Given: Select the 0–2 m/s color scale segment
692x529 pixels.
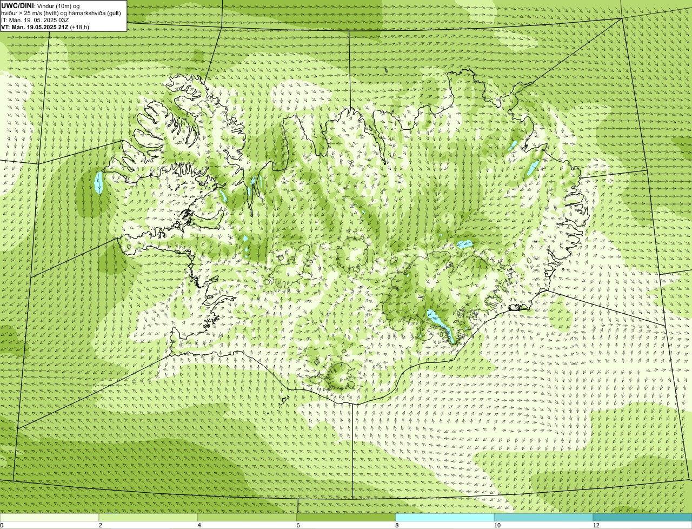Looking at the screenshot, I should click(x=50, y=517).
